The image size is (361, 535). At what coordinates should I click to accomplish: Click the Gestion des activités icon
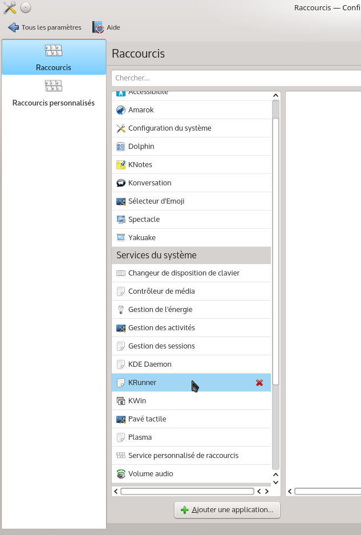pyautogui.click(x=121, y=328)
